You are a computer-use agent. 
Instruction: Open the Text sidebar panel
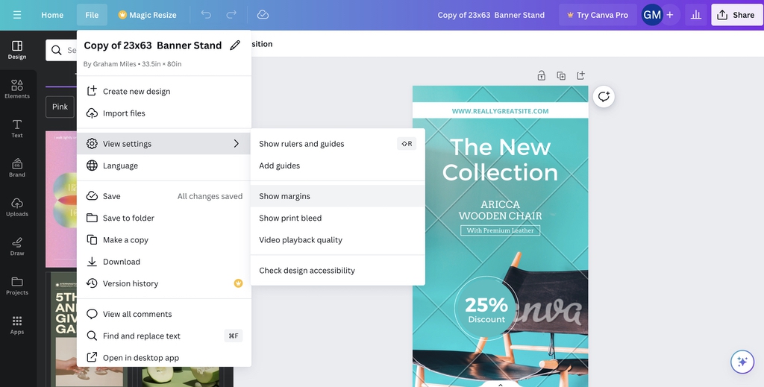click(17, 129)
